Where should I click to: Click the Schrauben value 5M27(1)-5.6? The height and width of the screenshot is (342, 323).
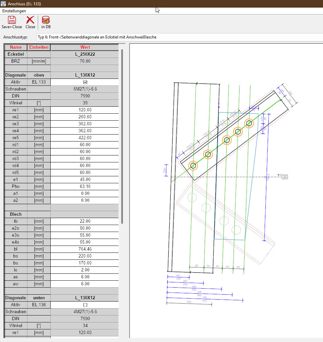click(85, 89)
